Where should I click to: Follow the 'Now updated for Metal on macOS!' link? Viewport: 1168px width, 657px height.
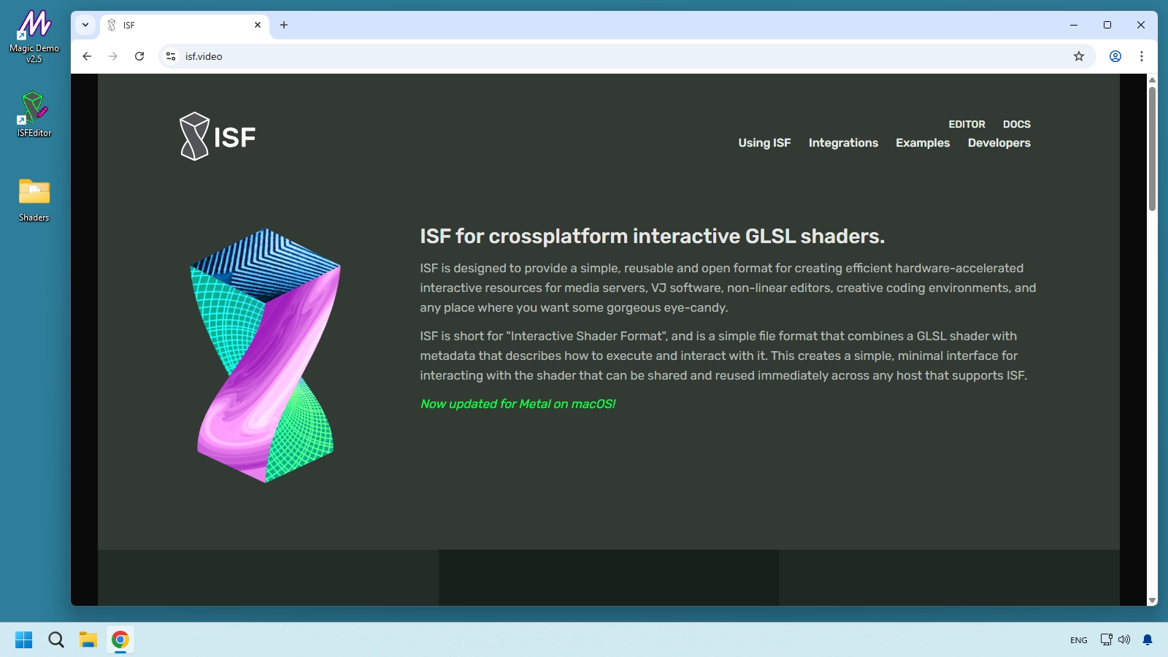pos(518,404)
